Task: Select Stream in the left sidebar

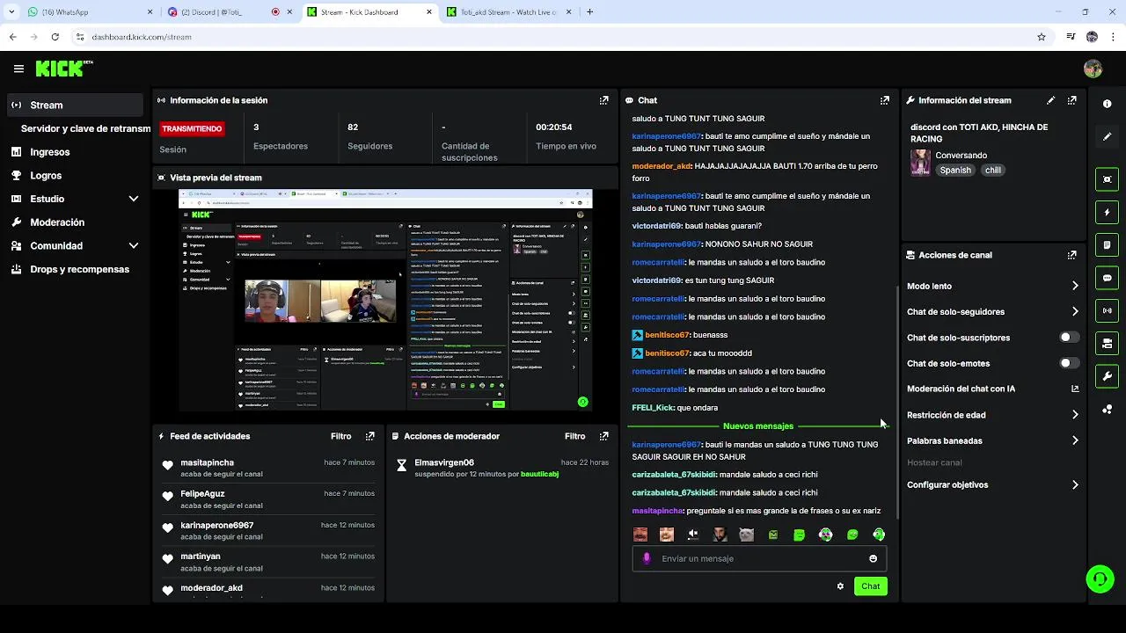Action: [x=75, y=105]
